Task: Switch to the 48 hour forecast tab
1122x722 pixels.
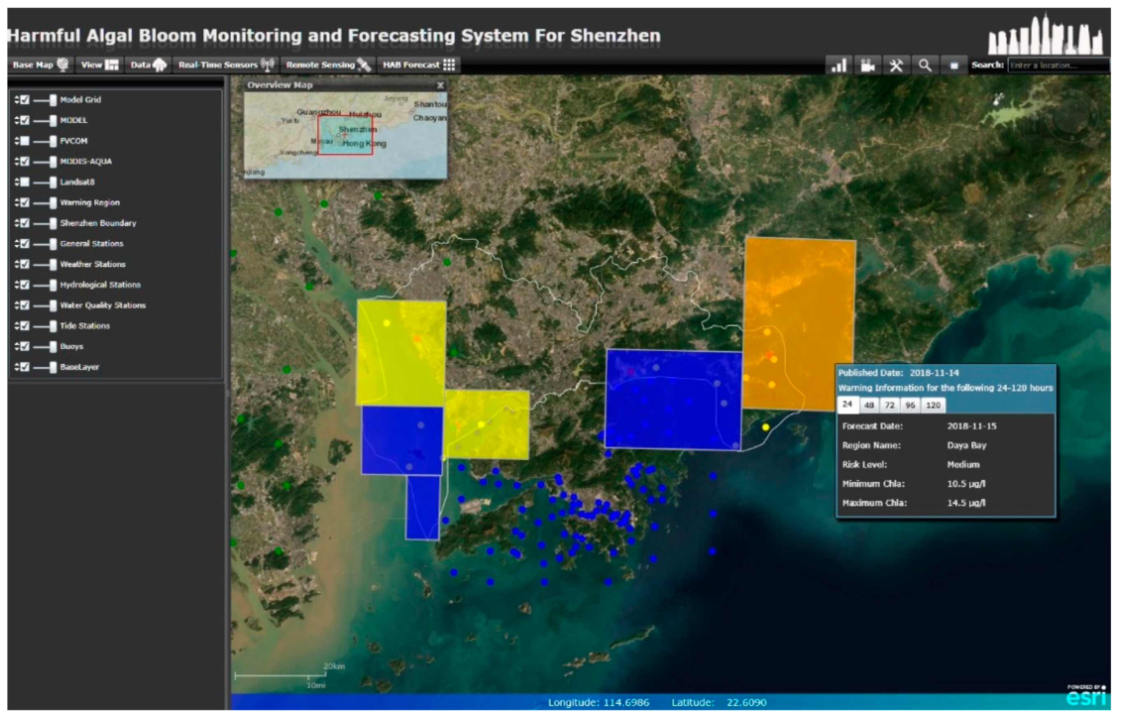Action: (869, 405)
